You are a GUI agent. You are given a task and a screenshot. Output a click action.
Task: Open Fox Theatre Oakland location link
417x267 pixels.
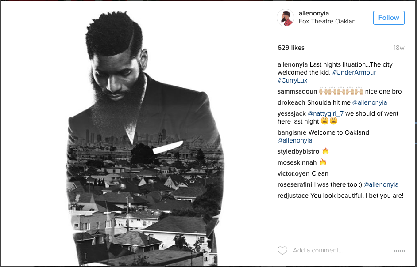click(329, 22)
